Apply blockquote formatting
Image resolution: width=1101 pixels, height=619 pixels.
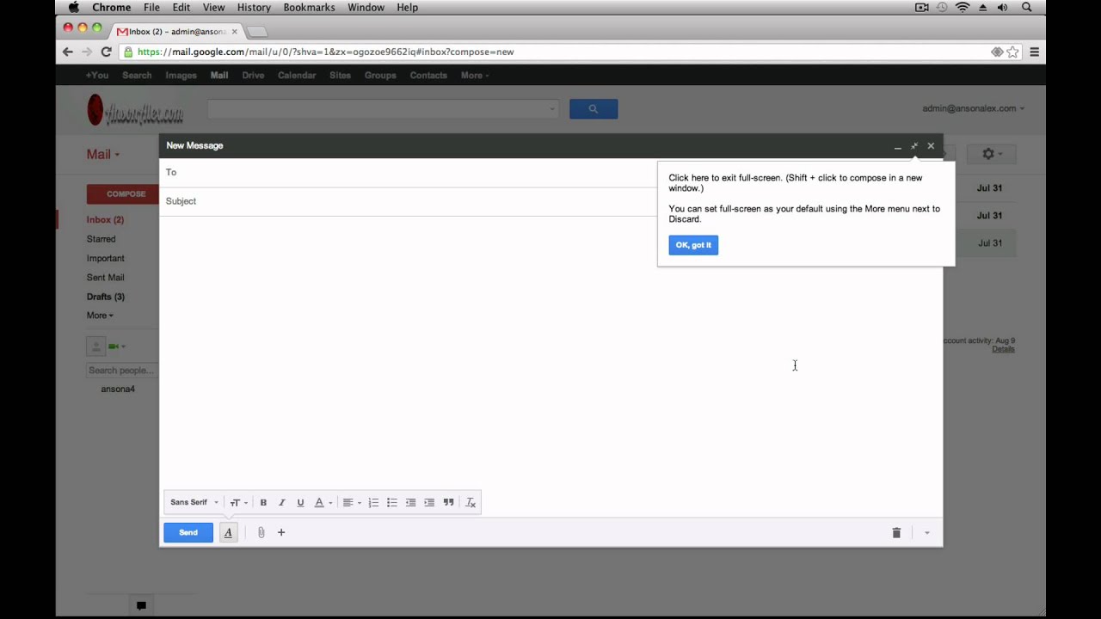[x=448, y=503]
